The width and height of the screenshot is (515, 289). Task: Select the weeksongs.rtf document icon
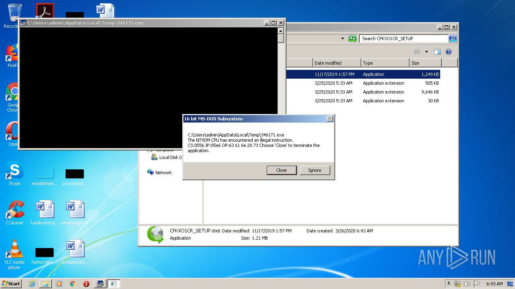pos(75,213)
